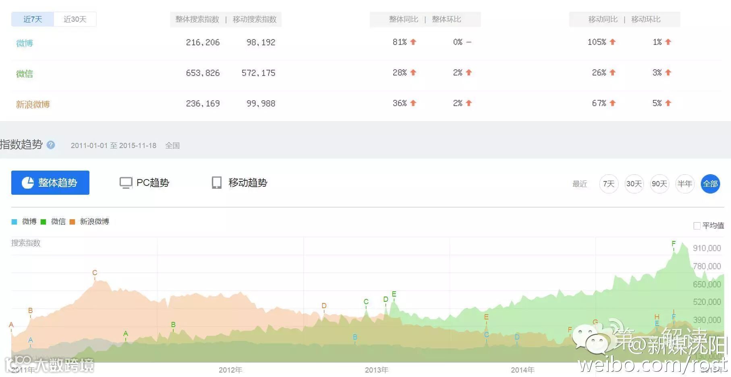Click the phone icon beside 移动趋势
The height and width of the screenshot is (377, 731).
click(217, 183)
